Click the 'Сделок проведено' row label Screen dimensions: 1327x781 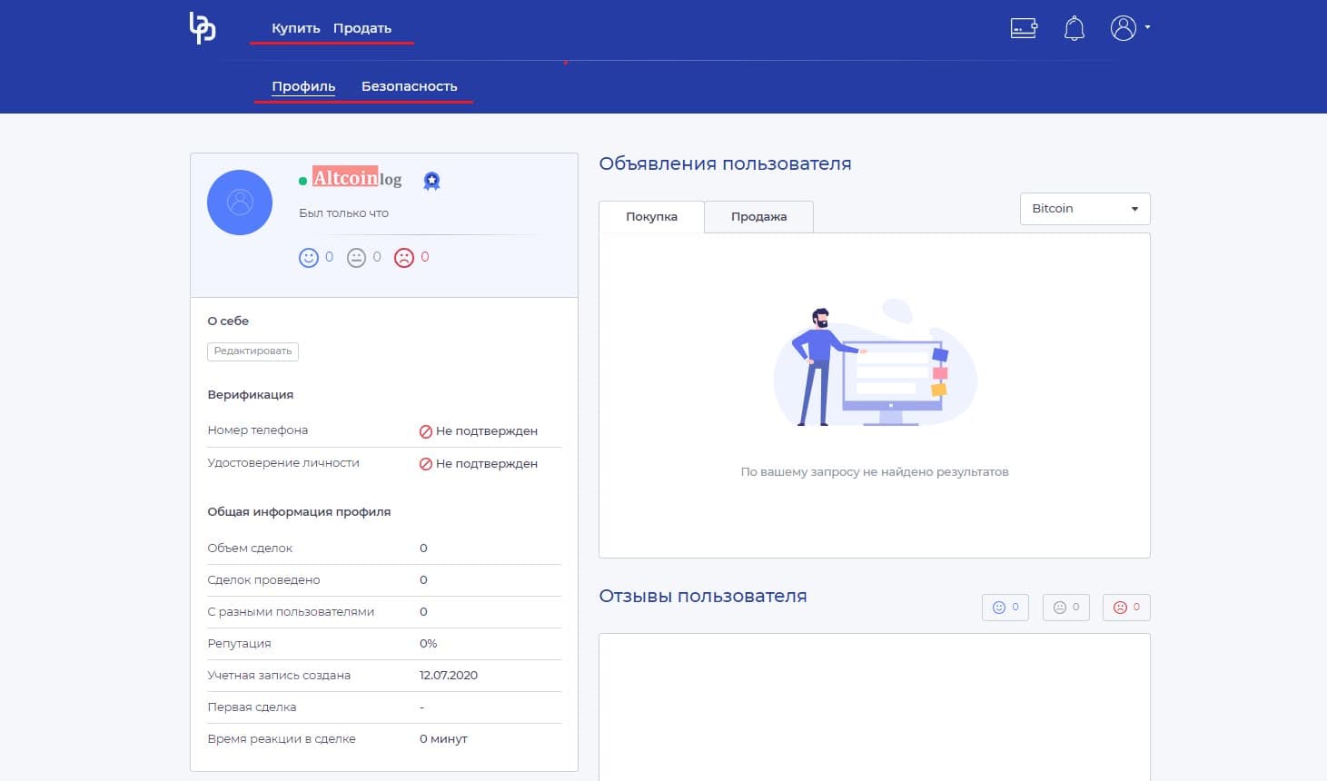(263, 580)
